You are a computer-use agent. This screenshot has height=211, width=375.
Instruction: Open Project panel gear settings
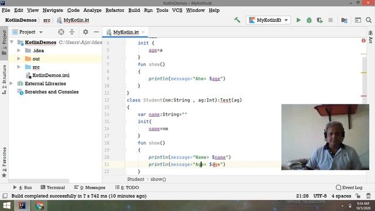coord(86,32)
